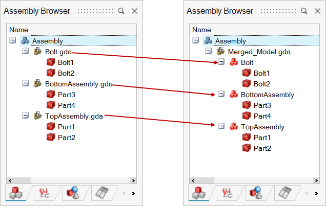Click the BottomAssembly.gda file icon
Image resolution: width=326 pixels, height=206 pixels.
(x=38, y=83)
